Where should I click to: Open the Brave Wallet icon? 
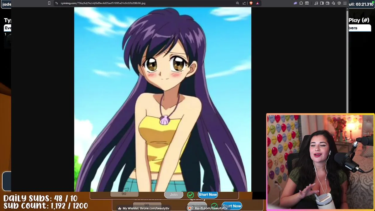pos(328,3)
